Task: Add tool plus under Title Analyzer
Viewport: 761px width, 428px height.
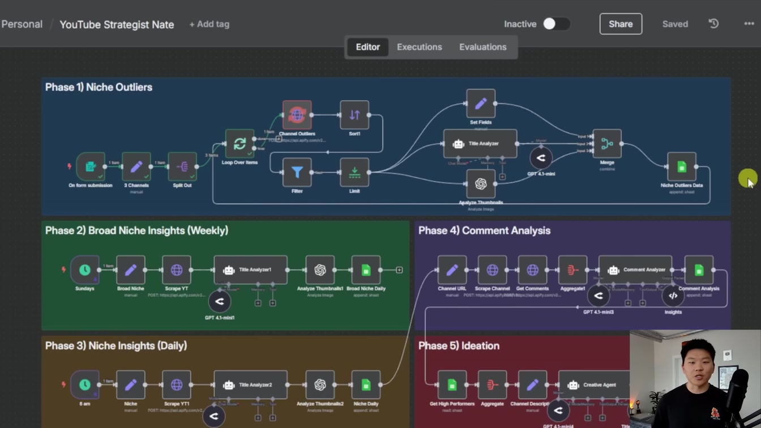Action: [502, 177]
